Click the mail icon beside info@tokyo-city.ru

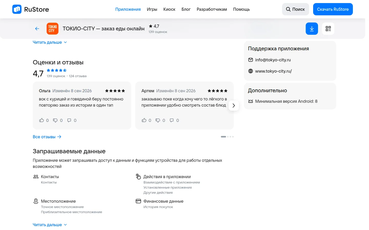coord(251,60)
